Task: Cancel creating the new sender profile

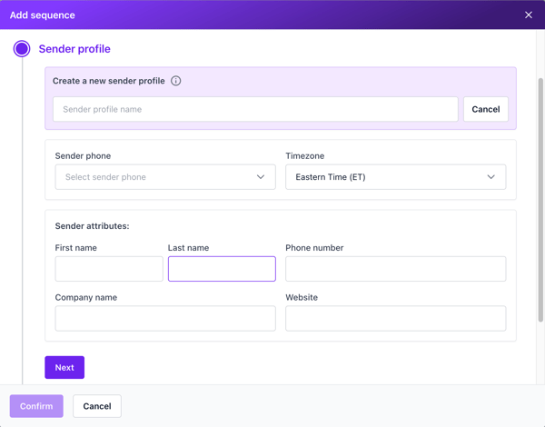Action: [x=486, y=109]
